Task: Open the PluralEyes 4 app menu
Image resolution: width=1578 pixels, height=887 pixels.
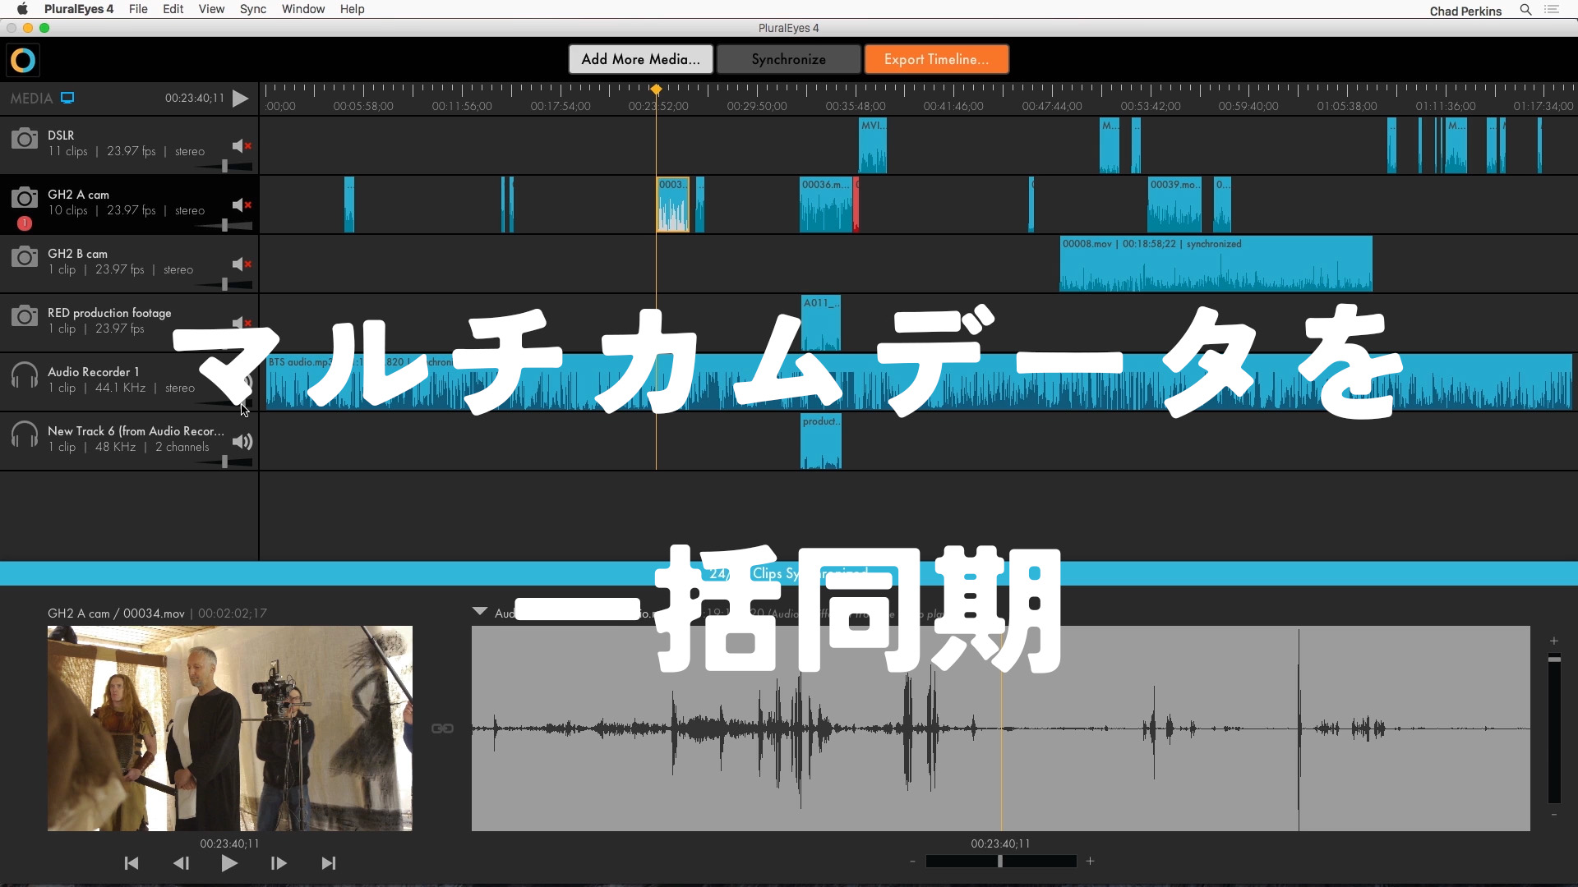Action: (x=79, y=9)
